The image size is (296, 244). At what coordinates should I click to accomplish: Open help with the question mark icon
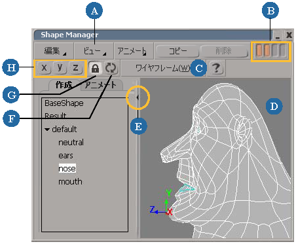pyautogui.click(x=216, y=68)
